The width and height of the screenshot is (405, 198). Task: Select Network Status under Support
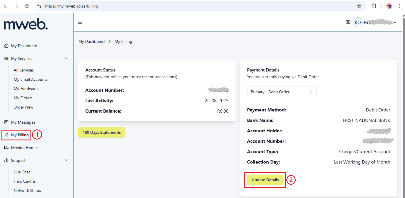27,190
